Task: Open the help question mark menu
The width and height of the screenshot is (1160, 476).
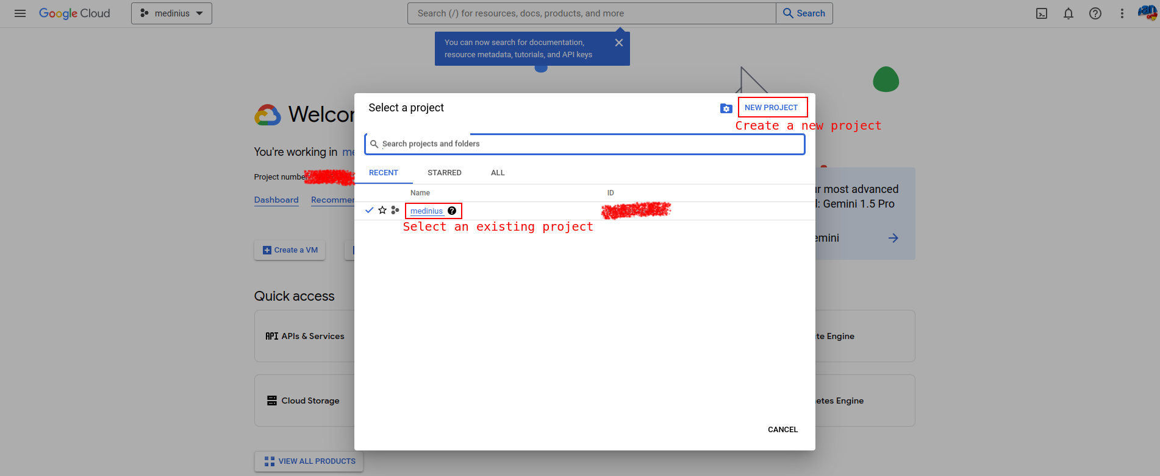Action: click(1095, 13)
